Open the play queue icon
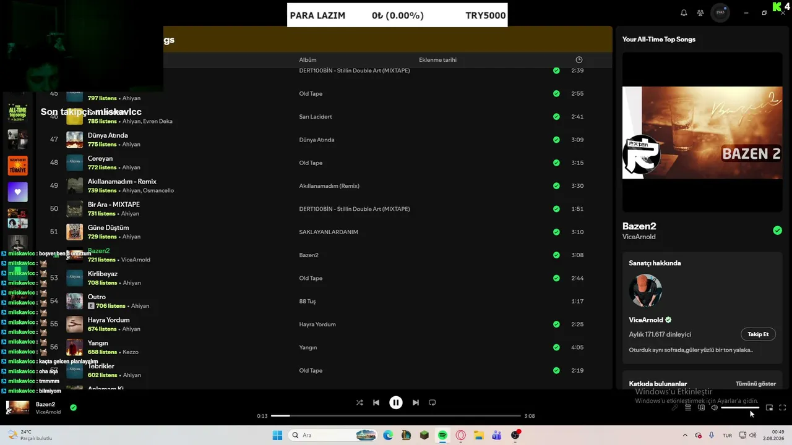The image size is (792, 445). (x=687, y=407)
